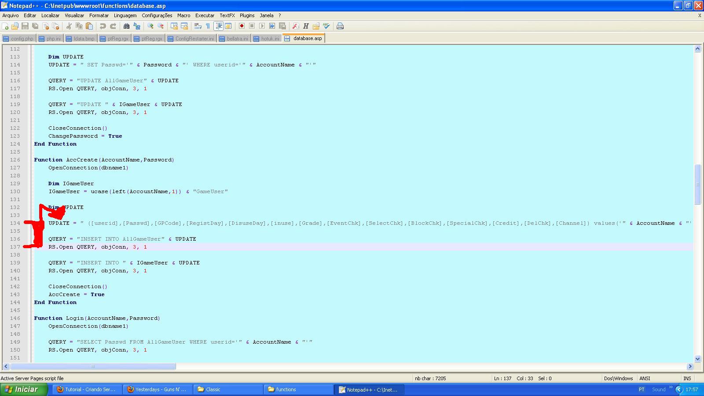
Task: Start macro recording with the red dot
Action: [x=242, y=26]
